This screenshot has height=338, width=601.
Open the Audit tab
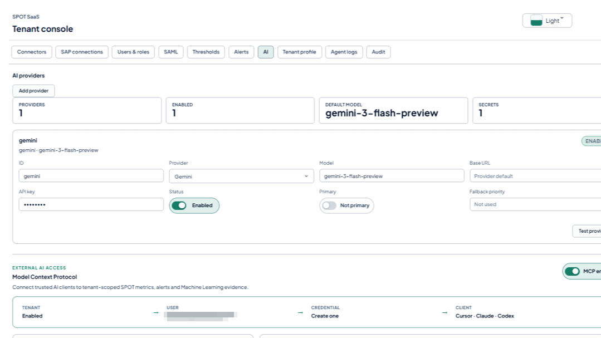tap(378, 52)
